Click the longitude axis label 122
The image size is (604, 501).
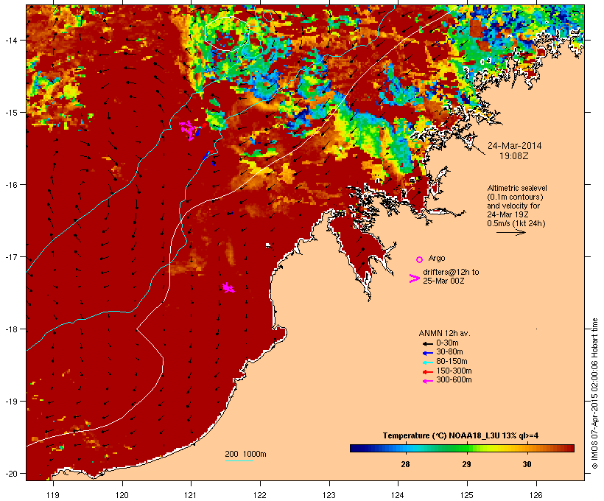click(260, 495)
